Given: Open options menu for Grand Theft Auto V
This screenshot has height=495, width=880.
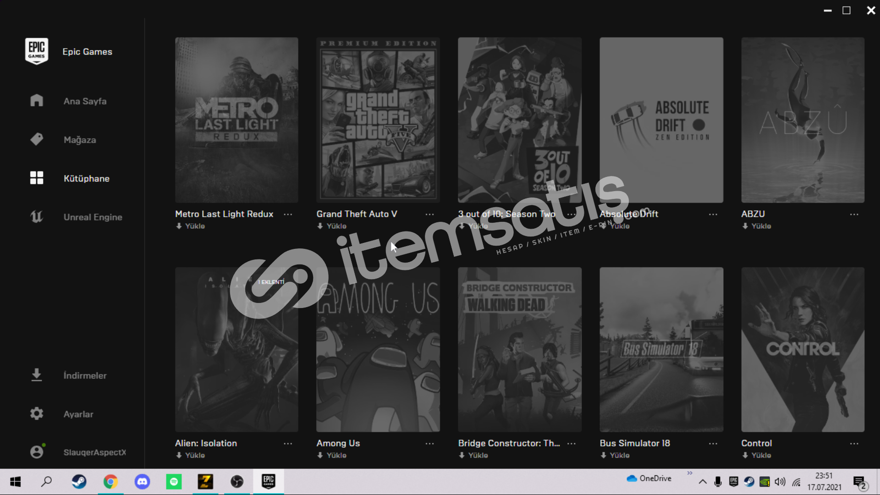Looking at the screenshot, I should click(x=429, y=214).
